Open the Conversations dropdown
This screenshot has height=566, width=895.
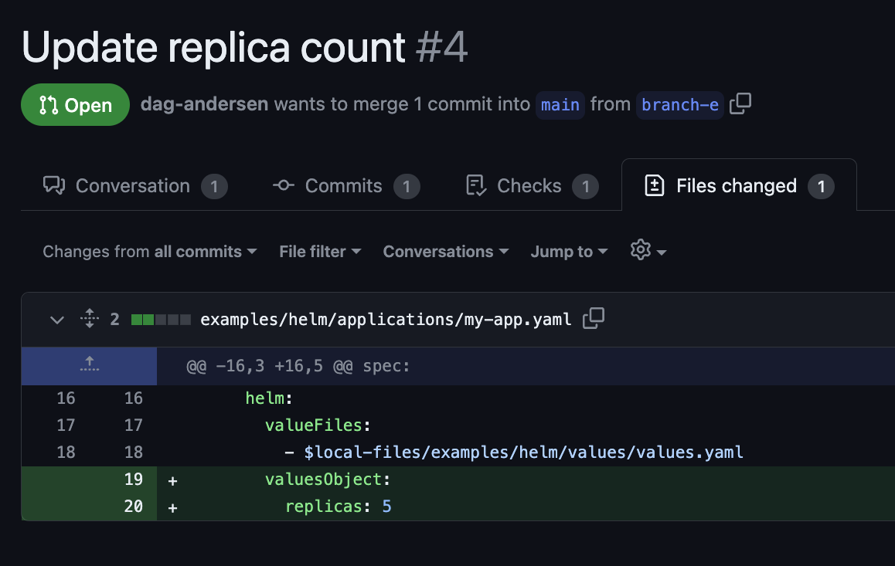[x=445, y=252]
